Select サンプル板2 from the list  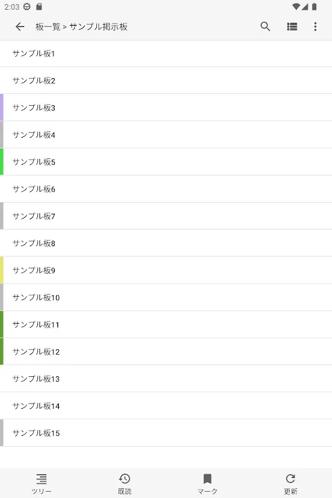pyautogui.click(x=166, y=81)
